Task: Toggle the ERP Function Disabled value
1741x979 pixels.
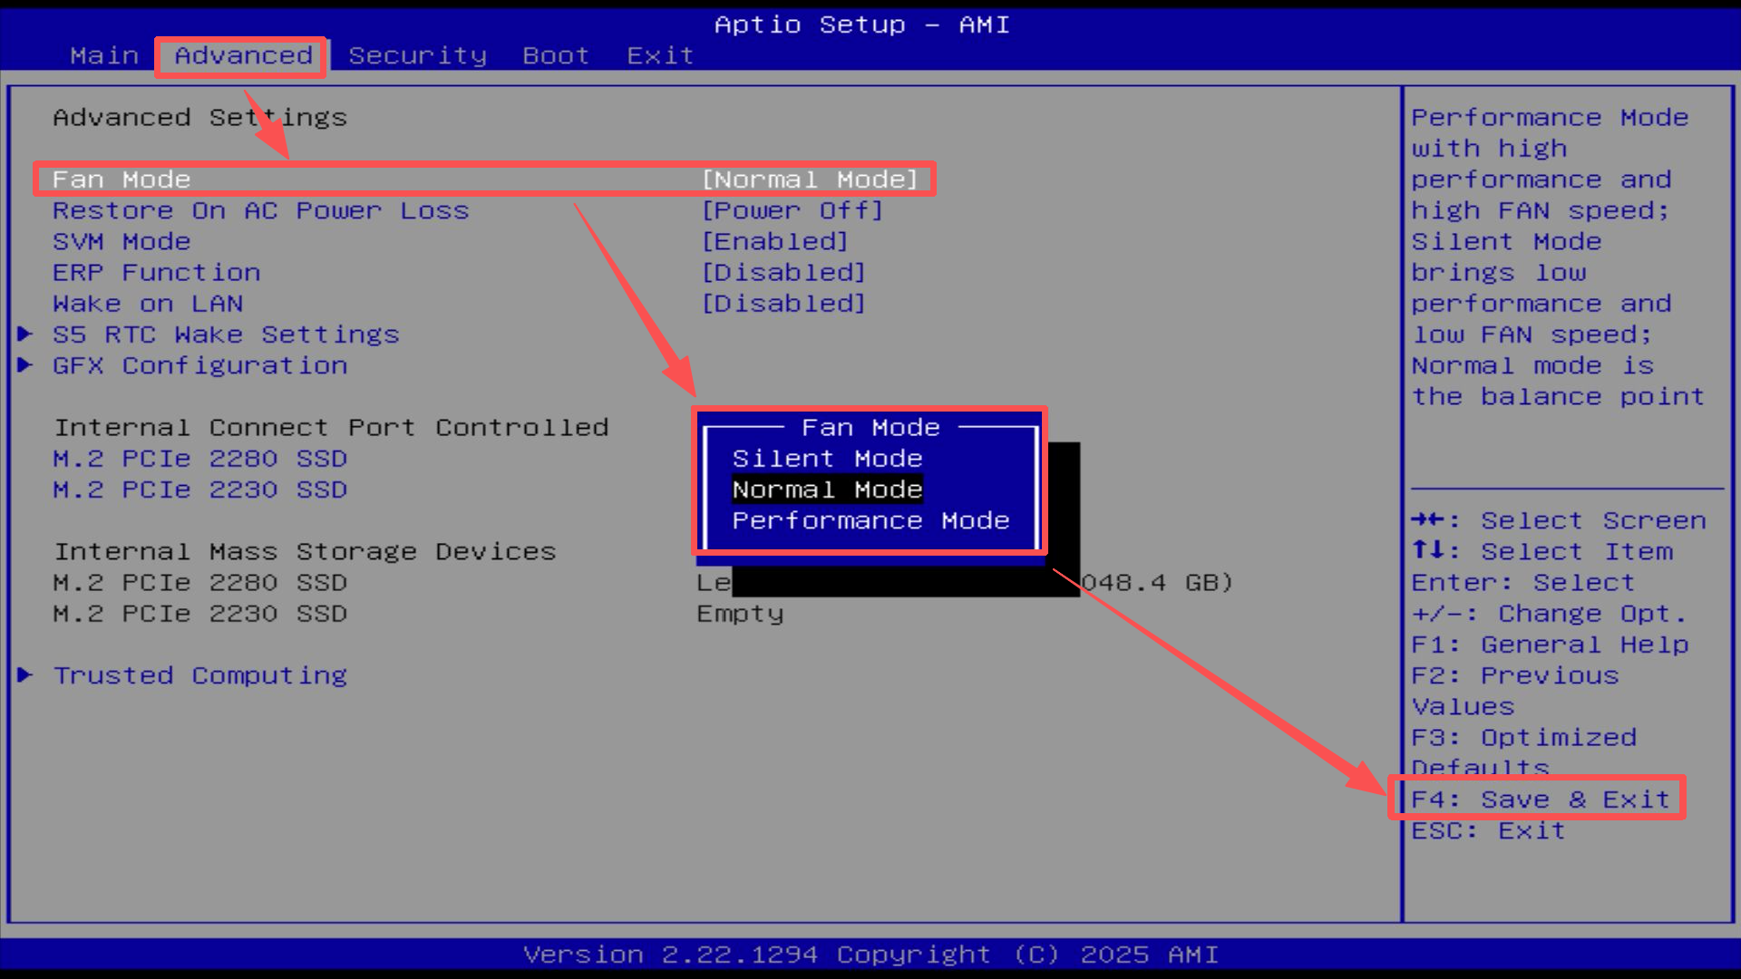Action: [783, 273]
